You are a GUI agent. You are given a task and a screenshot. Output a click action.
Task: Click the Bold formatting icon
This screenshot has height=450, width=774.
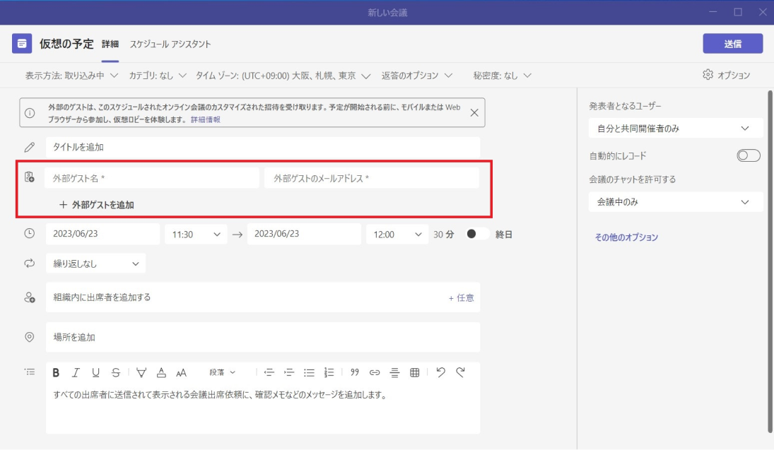[56, 372]
